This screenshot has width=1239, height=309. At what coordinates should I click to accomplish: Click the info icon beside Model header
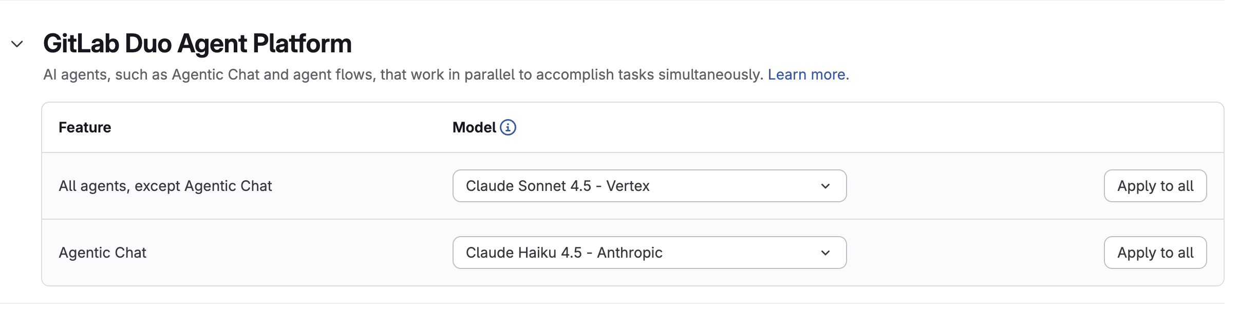pos(508,127)
